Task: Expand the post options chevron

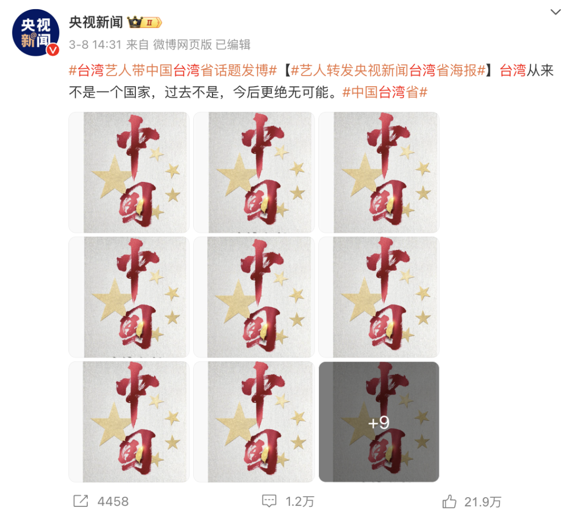Action: (x=556, y=12)
